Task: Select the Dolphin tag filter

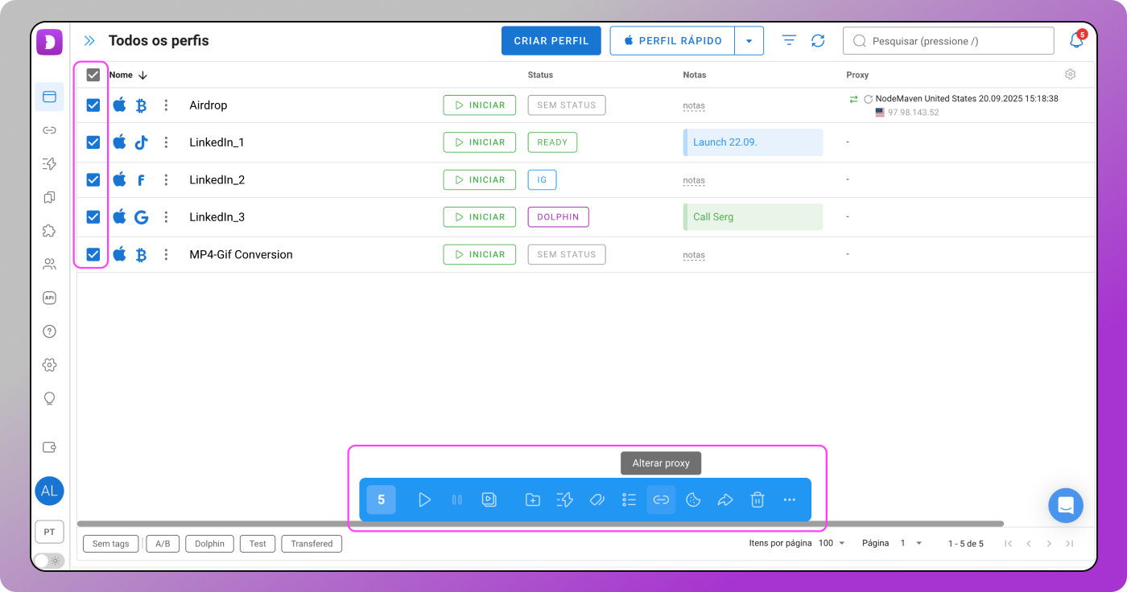Action: [209, 544]
